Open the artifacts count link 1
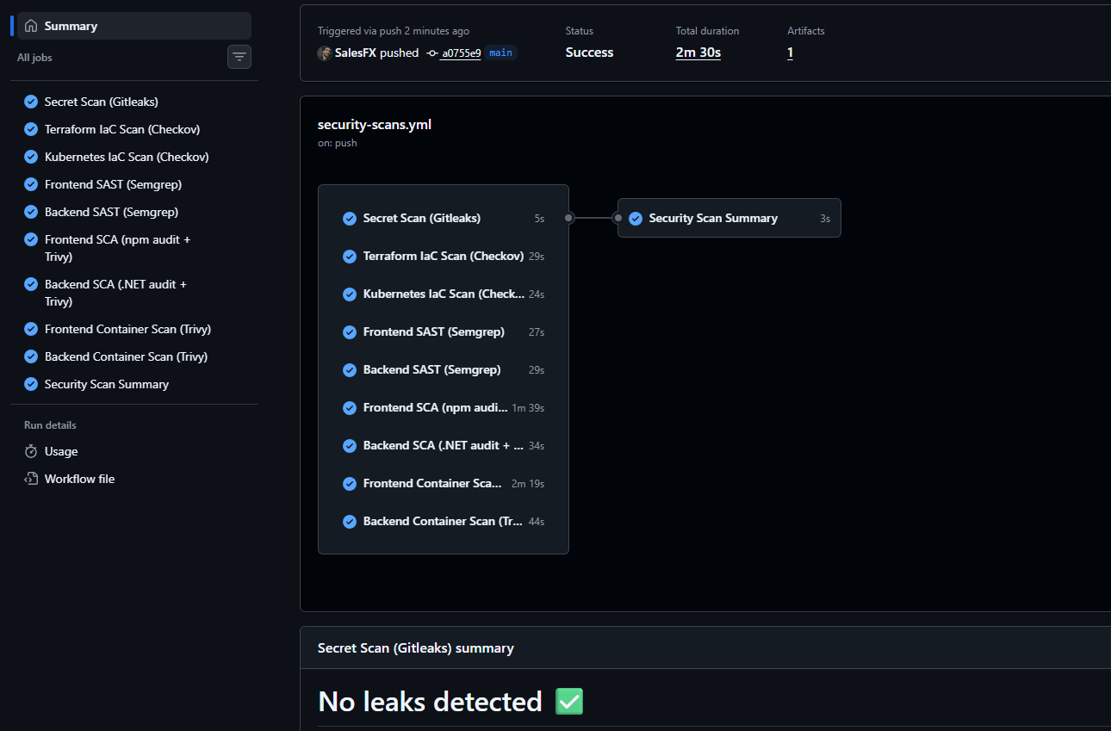Image resolution: width=1111 pixels, height=731 pixels. click(791, 53)
